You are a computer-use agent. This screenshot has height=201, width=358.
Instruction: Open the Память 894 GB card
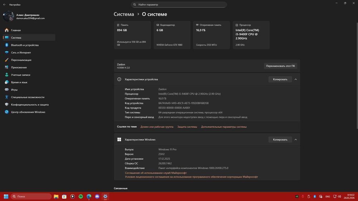click(x=132, y=35)
